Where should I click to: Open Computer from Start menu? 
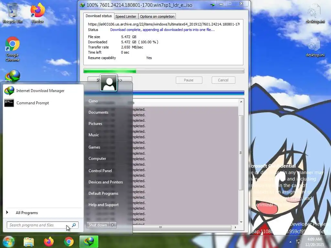pyautogui.click(x=97, y=158)
